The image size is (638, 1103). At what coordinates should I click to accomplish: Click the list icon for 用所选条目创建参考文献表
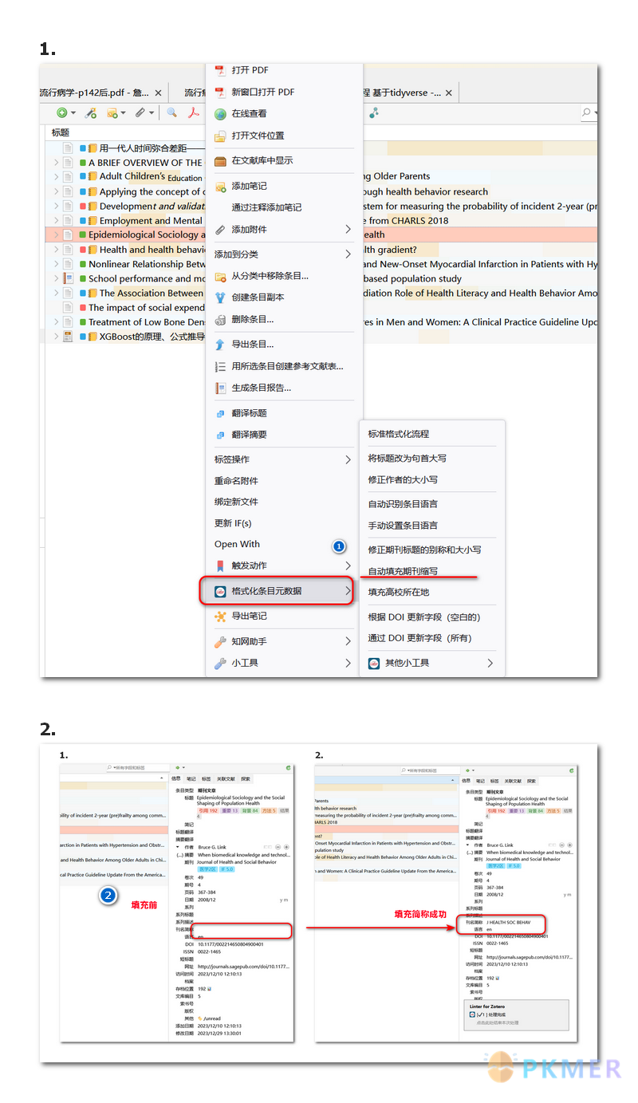[x=221, y=366]
